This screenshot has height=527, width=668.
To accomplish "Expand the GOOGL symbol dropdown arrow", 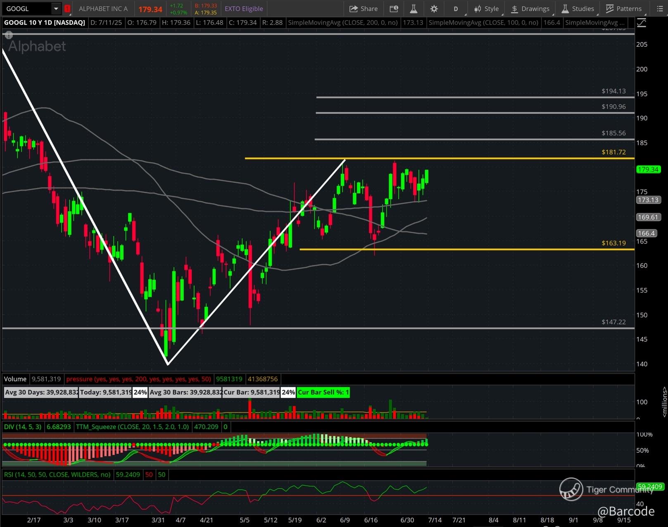I will click(x=56, y=9).
